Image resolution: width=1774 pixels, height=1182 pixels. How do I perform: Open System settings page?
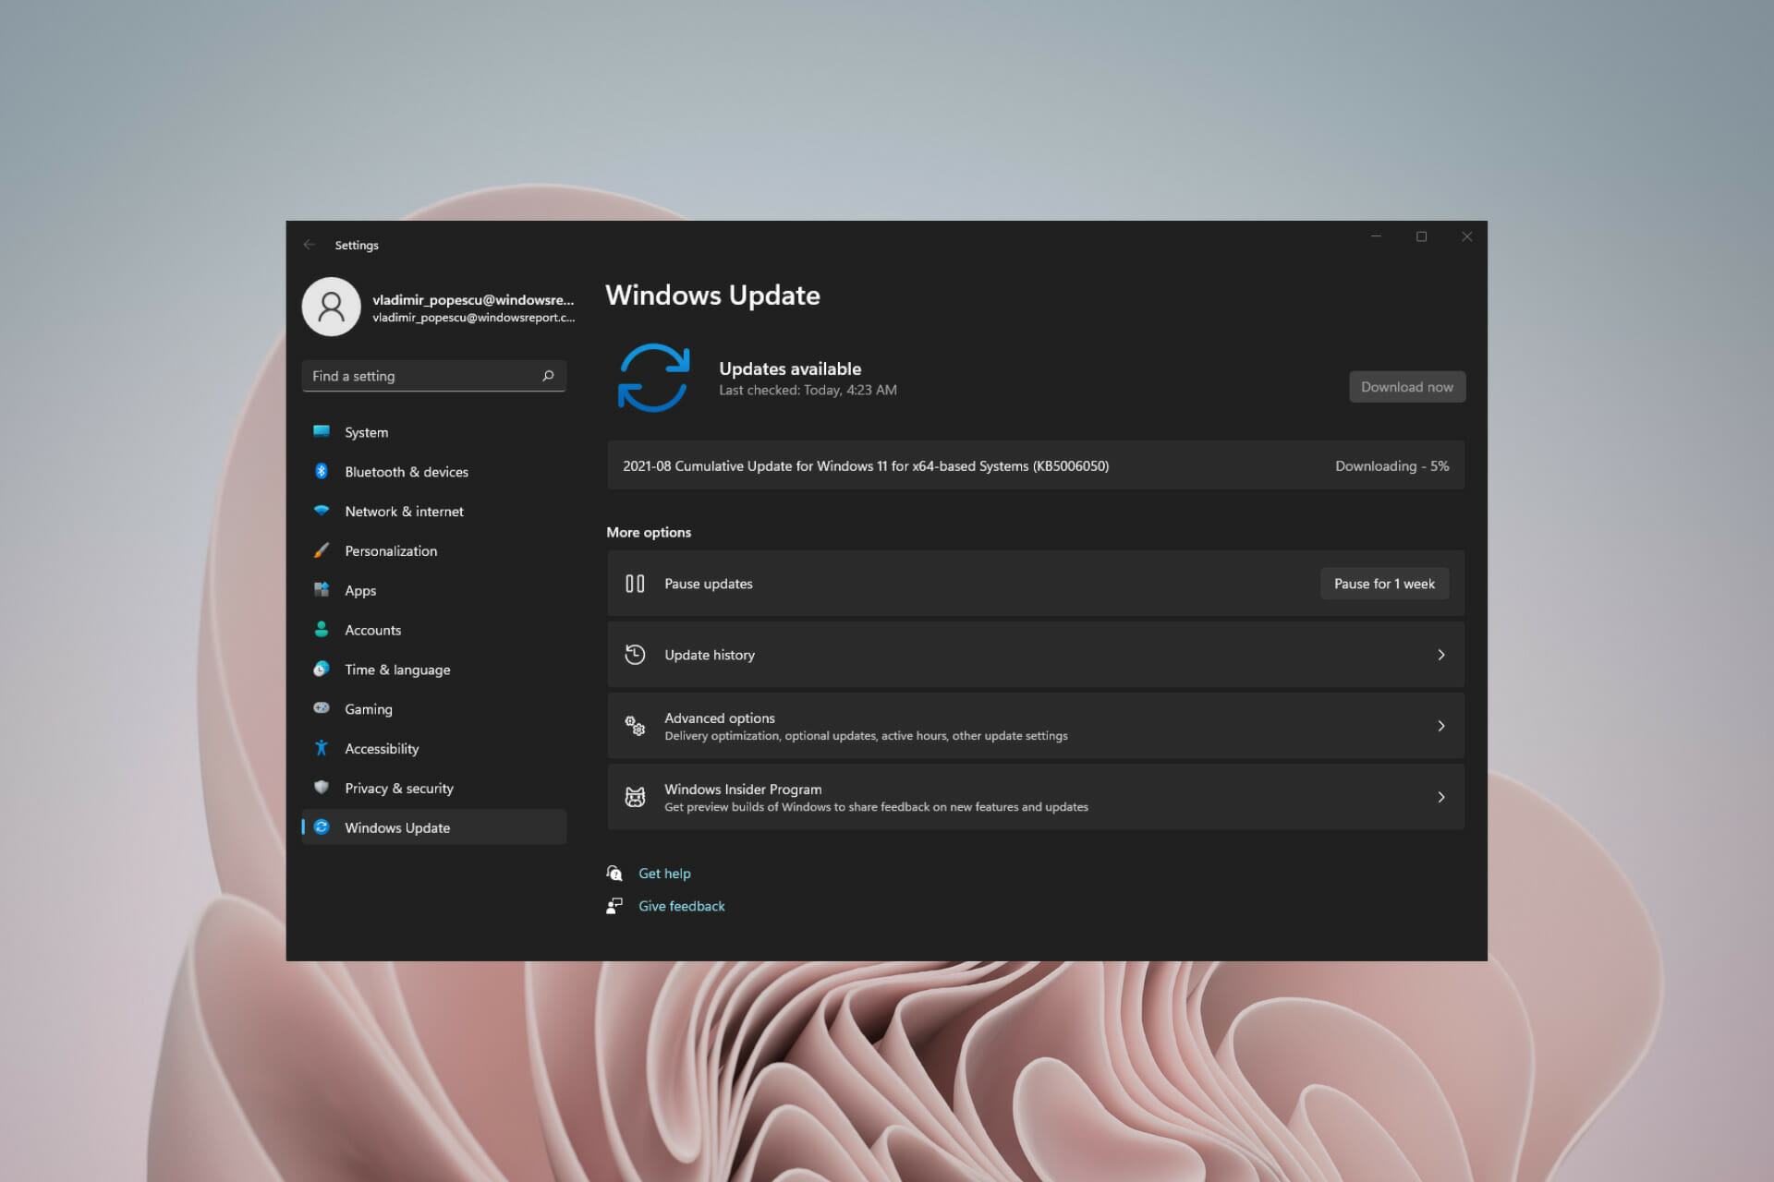(434, 432)
